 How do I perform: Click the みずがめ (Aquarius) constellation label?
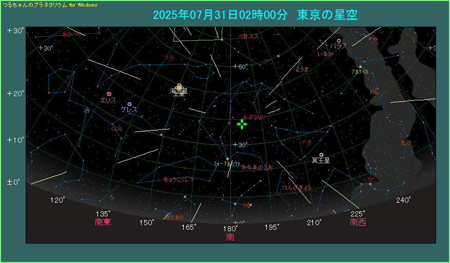pos(254,117)
